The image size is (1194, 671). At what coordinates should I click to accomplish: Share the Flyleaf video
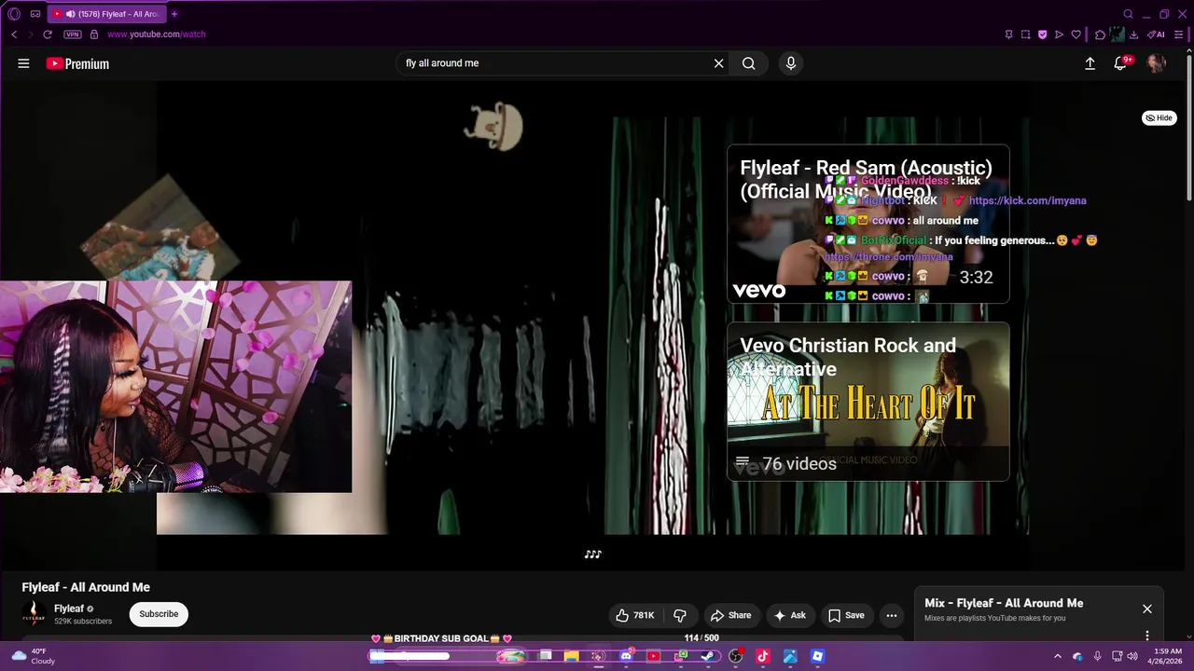pos(730,615)
